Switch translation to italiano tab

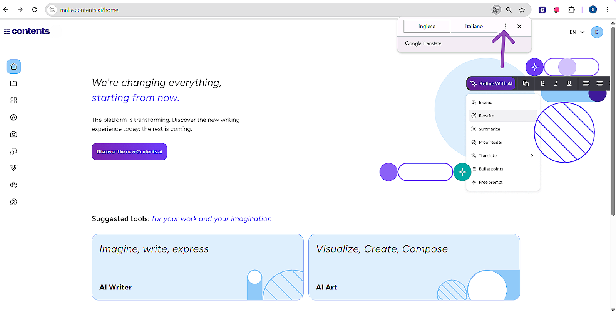[x=474, y=26]
